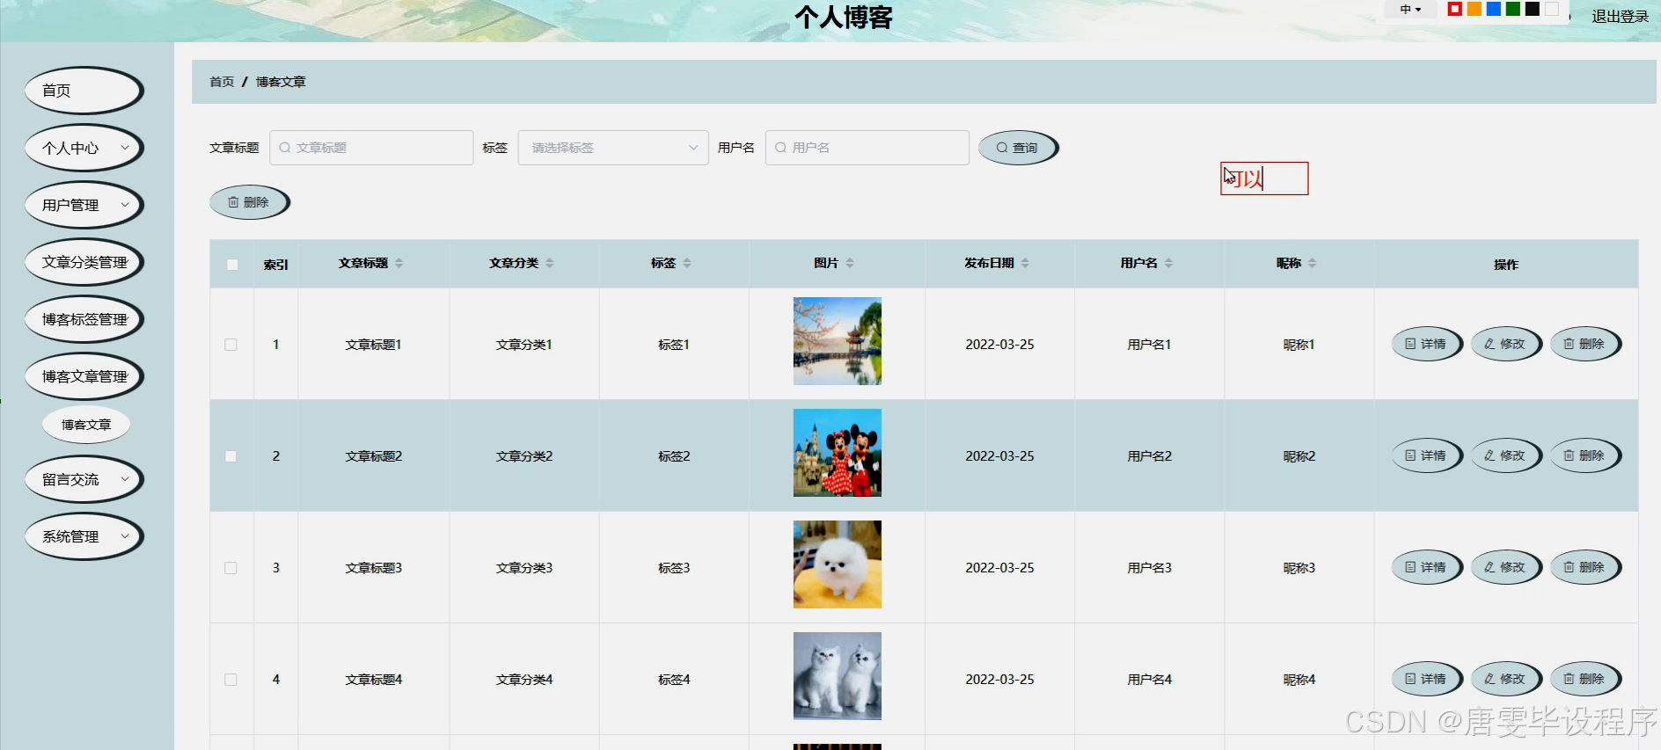Focus the 用户名 search input
This screenshot has width=1661, height=750.
coord(867,148)
